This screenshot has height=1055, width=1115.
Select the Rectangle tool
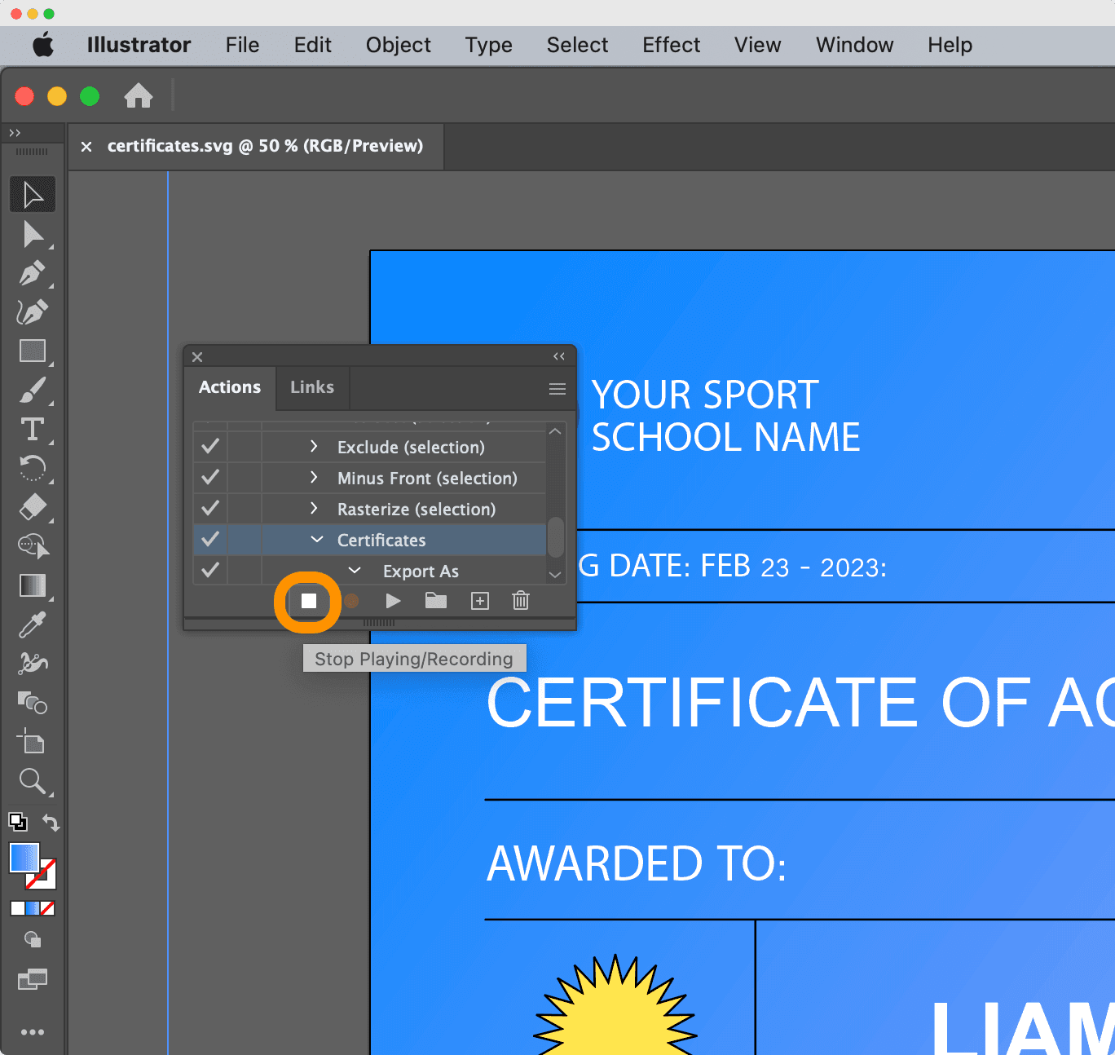click(x=33, y=351)
